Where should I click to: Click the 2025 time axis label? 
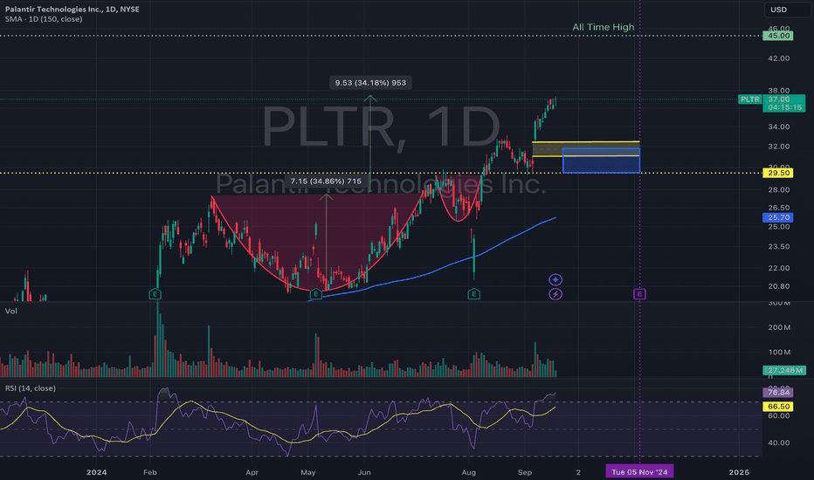(739, 472)
